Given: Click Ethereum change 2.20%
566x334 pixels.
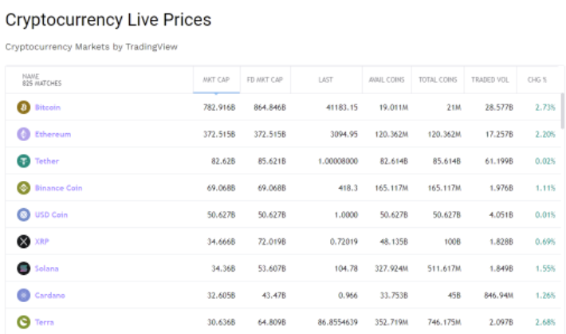Looking at the screenshot, I should tap(545, 135).
